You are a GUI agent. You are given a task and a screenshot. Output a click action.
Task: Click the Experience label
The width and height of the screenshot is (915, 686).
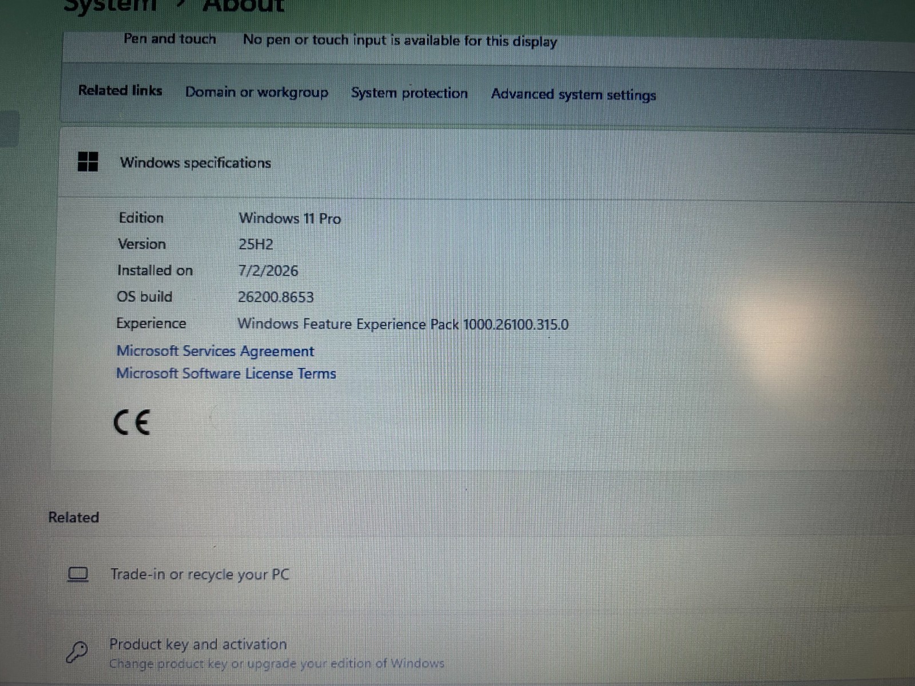tap(151, 323)
